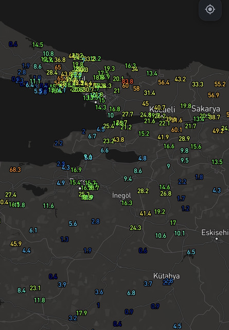Select the 4.8 reading
The image size is (229, 330).
[x=143, y=158]
